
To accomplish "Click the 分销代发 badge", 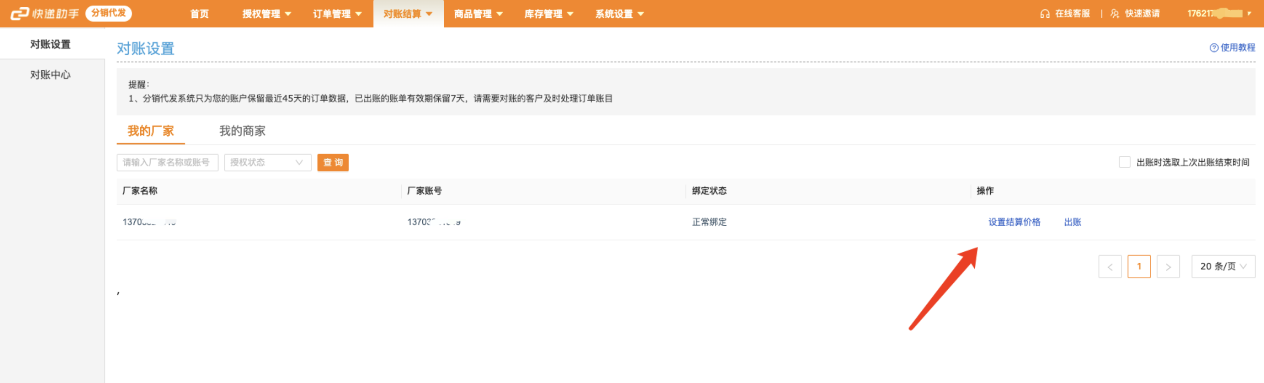I will (108, 13).
